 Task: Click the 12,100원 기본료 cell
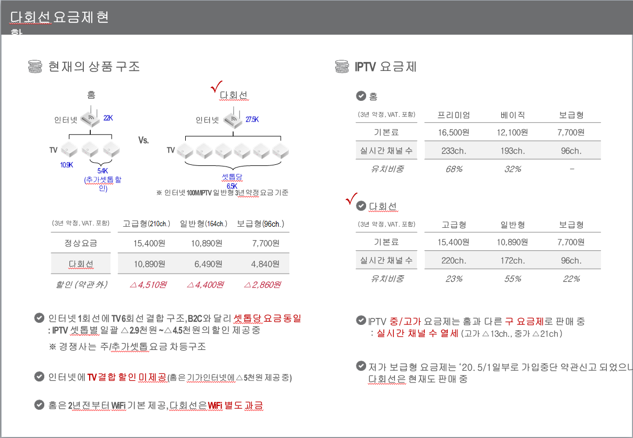(513, 132)
